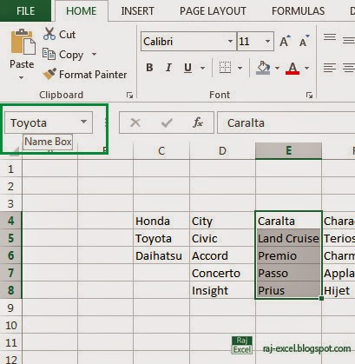Select the Insight cell
This screenshot has height=364, width=355.
pos(222,290)
